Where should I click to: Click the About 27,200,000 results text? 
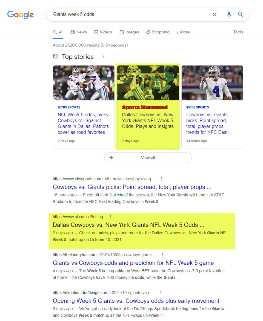pyautogui.click(x=90, y=45)
